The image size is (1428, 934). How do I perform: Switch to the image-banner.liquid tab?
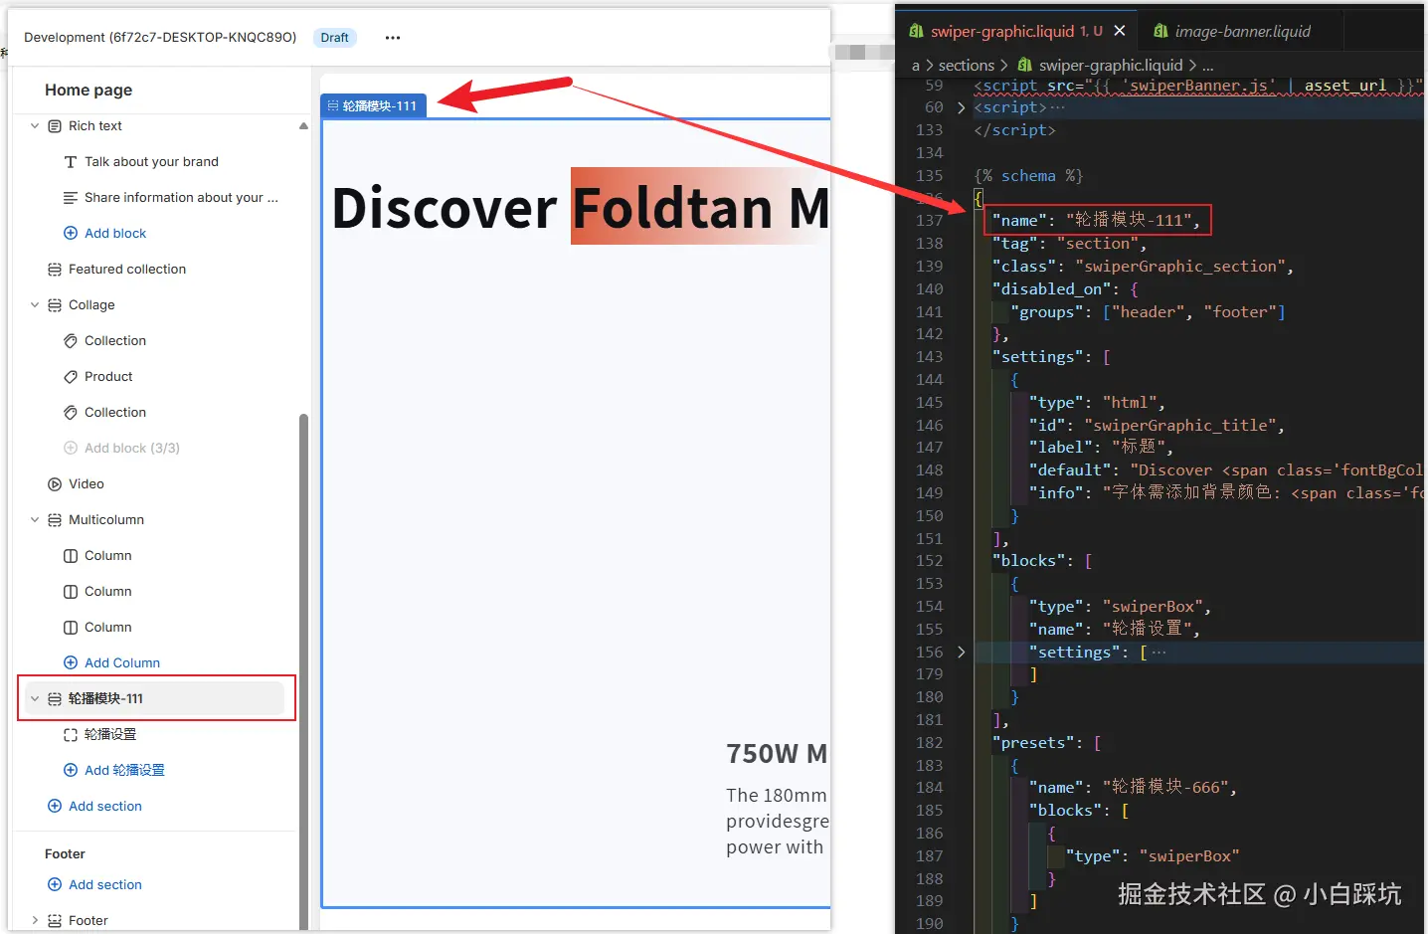pyautogui.click(x=1242, y=32)
